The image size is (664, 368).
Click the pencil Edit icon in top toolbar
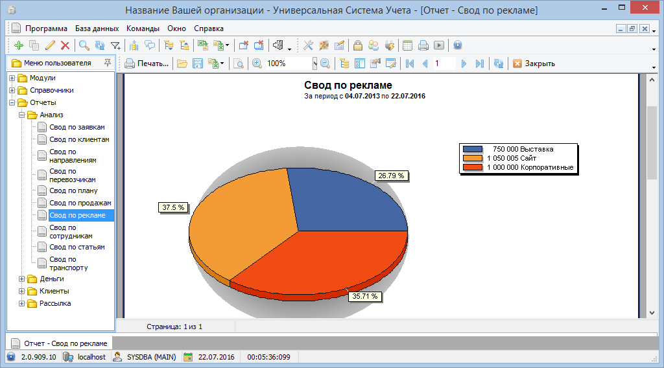[50, 45]
